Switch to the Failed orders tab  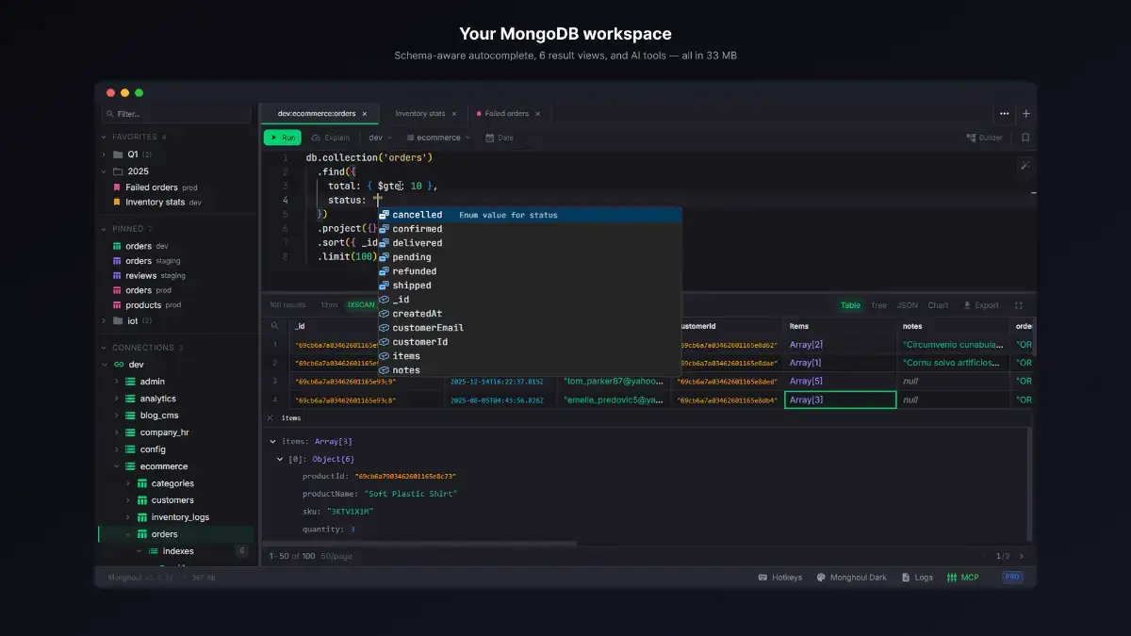(507, 113)
